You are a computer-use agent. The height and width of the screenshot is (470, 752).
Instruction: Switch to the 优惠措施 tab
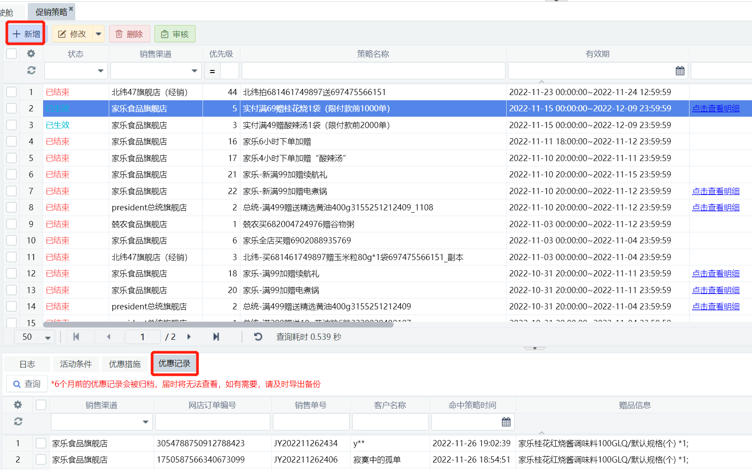(125, 364)
